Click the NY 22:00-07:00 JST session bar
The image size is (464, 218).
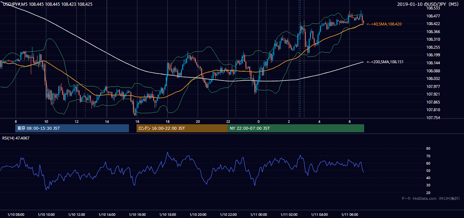(x=296, y=128)
